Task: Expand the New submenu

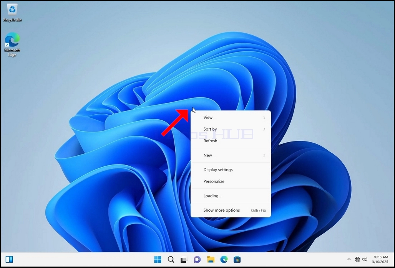Action: pos(231,155)
